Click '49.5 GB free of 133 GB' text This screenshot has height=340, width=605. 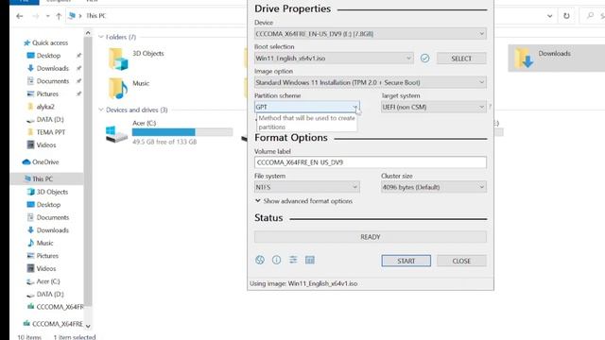click(x=164, y=142)
